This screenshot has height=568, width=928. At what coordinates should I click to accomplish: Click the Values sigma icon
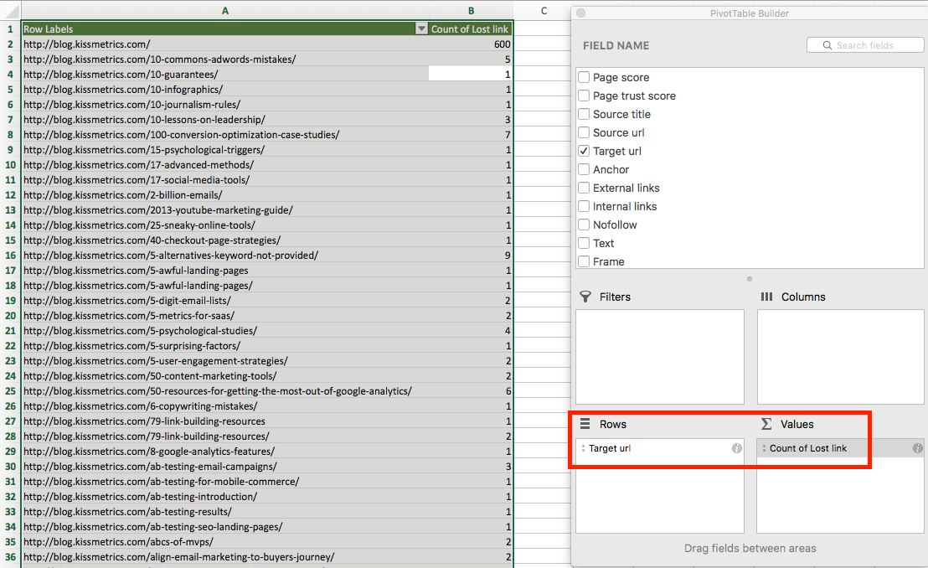765,423
